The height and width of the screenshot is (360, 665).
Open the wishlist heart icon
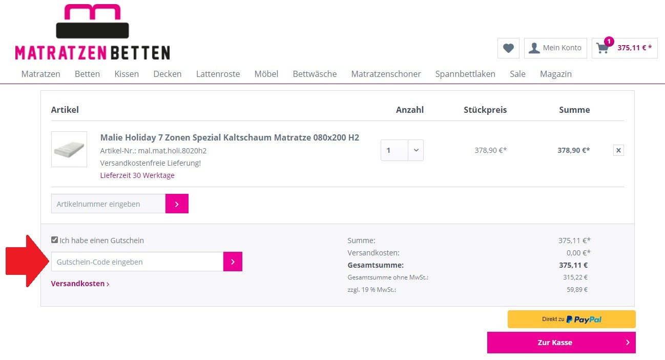click(508, 48)
